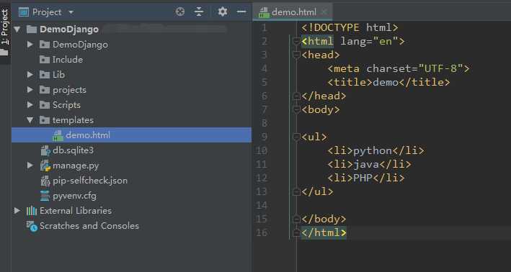This screenshot has width=511, height=272.
Task: Select External Libraries node
Action: coord(131,211)
